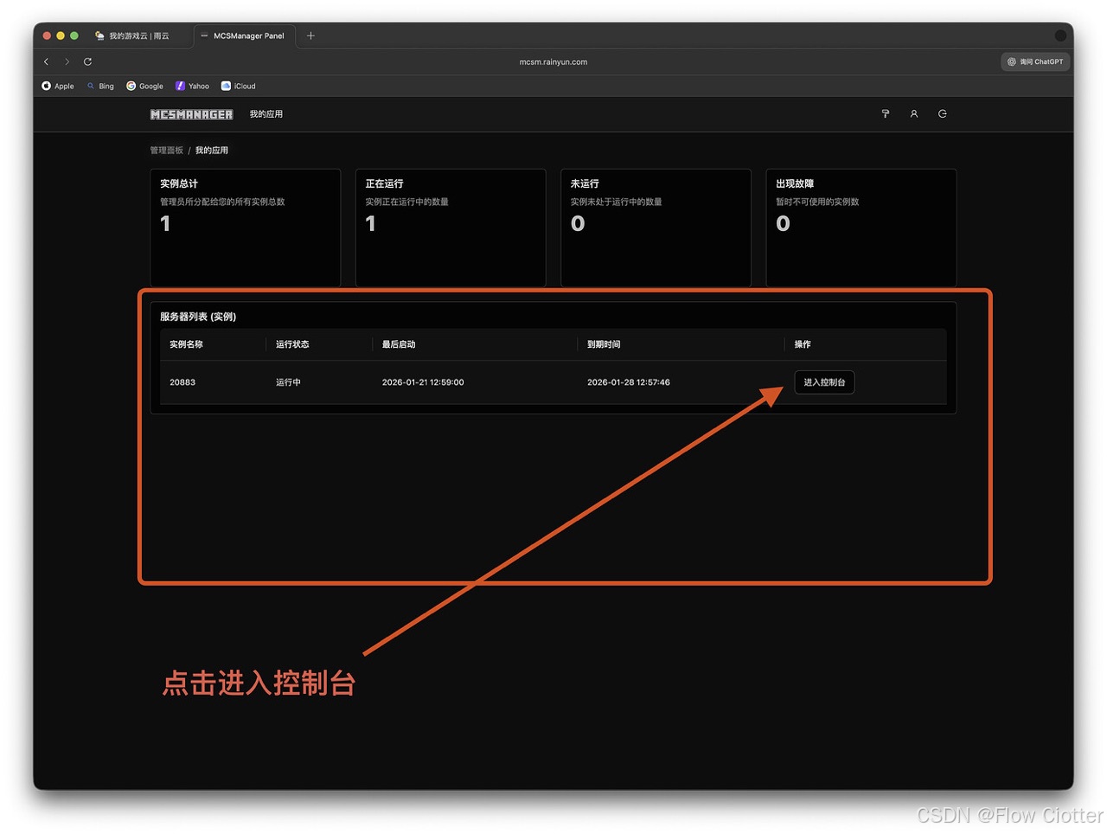Open the Google bookmark

(x=144, y=86)
